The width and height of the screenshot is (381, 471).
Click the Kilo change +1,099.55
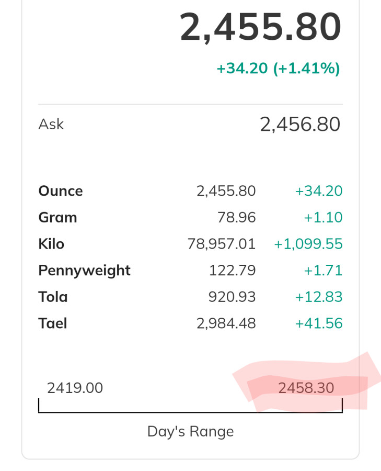pyautogui.click(x=308, y=244)
